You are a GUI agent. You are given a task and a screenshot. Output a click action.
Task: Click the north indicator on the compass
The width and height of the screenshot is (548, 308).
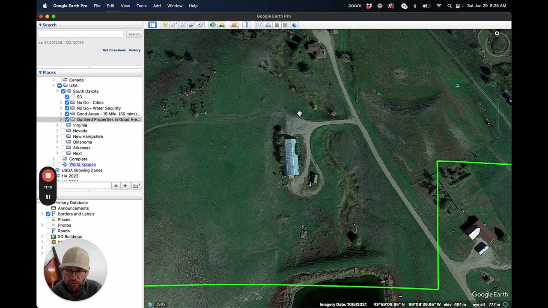(497, 33)
